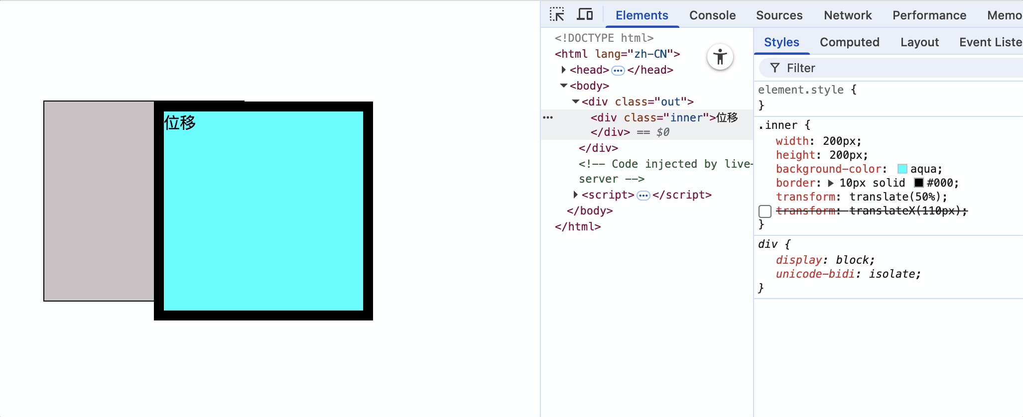Open the Console tab

[x=712, y=15]
